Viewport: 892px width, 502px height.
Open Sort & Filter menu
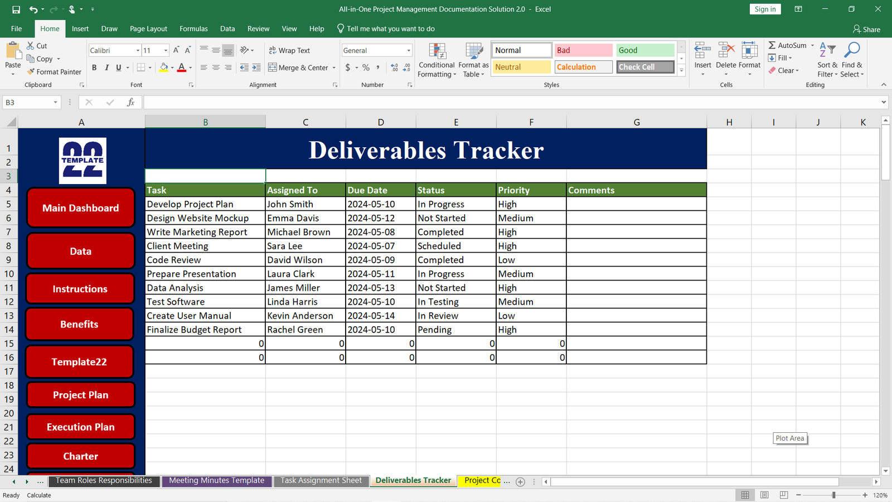click(827, 60)
